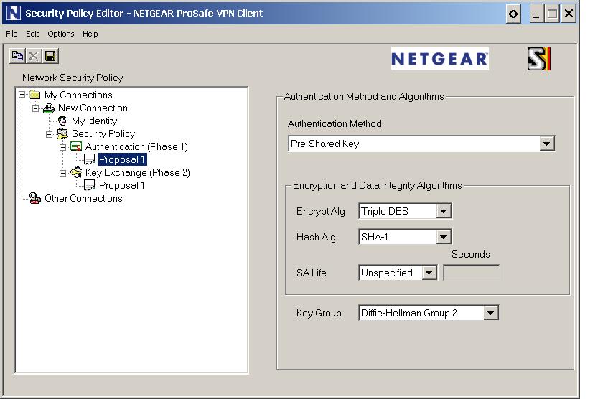
Task: Click the SA Life label
Action: 311,273
